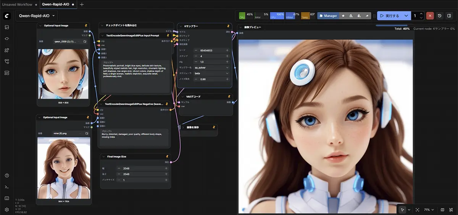
Task: Open the settings gear icon in the sidebar
Action: [x=6, y=209]
